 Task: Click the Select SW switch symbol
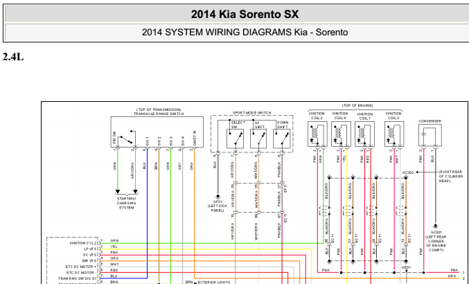point(235,139)
